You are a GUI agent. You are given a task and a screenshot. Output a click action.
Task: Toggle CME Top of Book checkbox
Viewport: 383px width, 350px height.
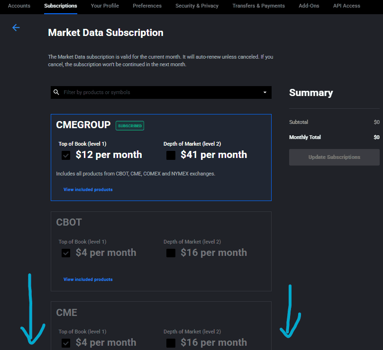(x=66, y=343)
